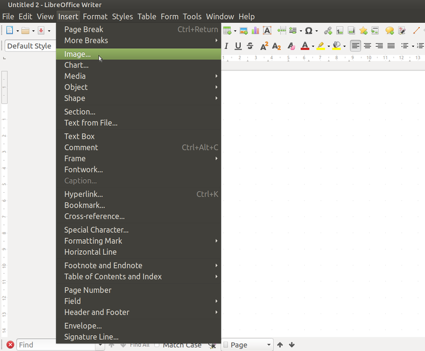Open Table of Contents and Index submenu
The height and width of the screenshot is (351, 425).
pos(138,277)
